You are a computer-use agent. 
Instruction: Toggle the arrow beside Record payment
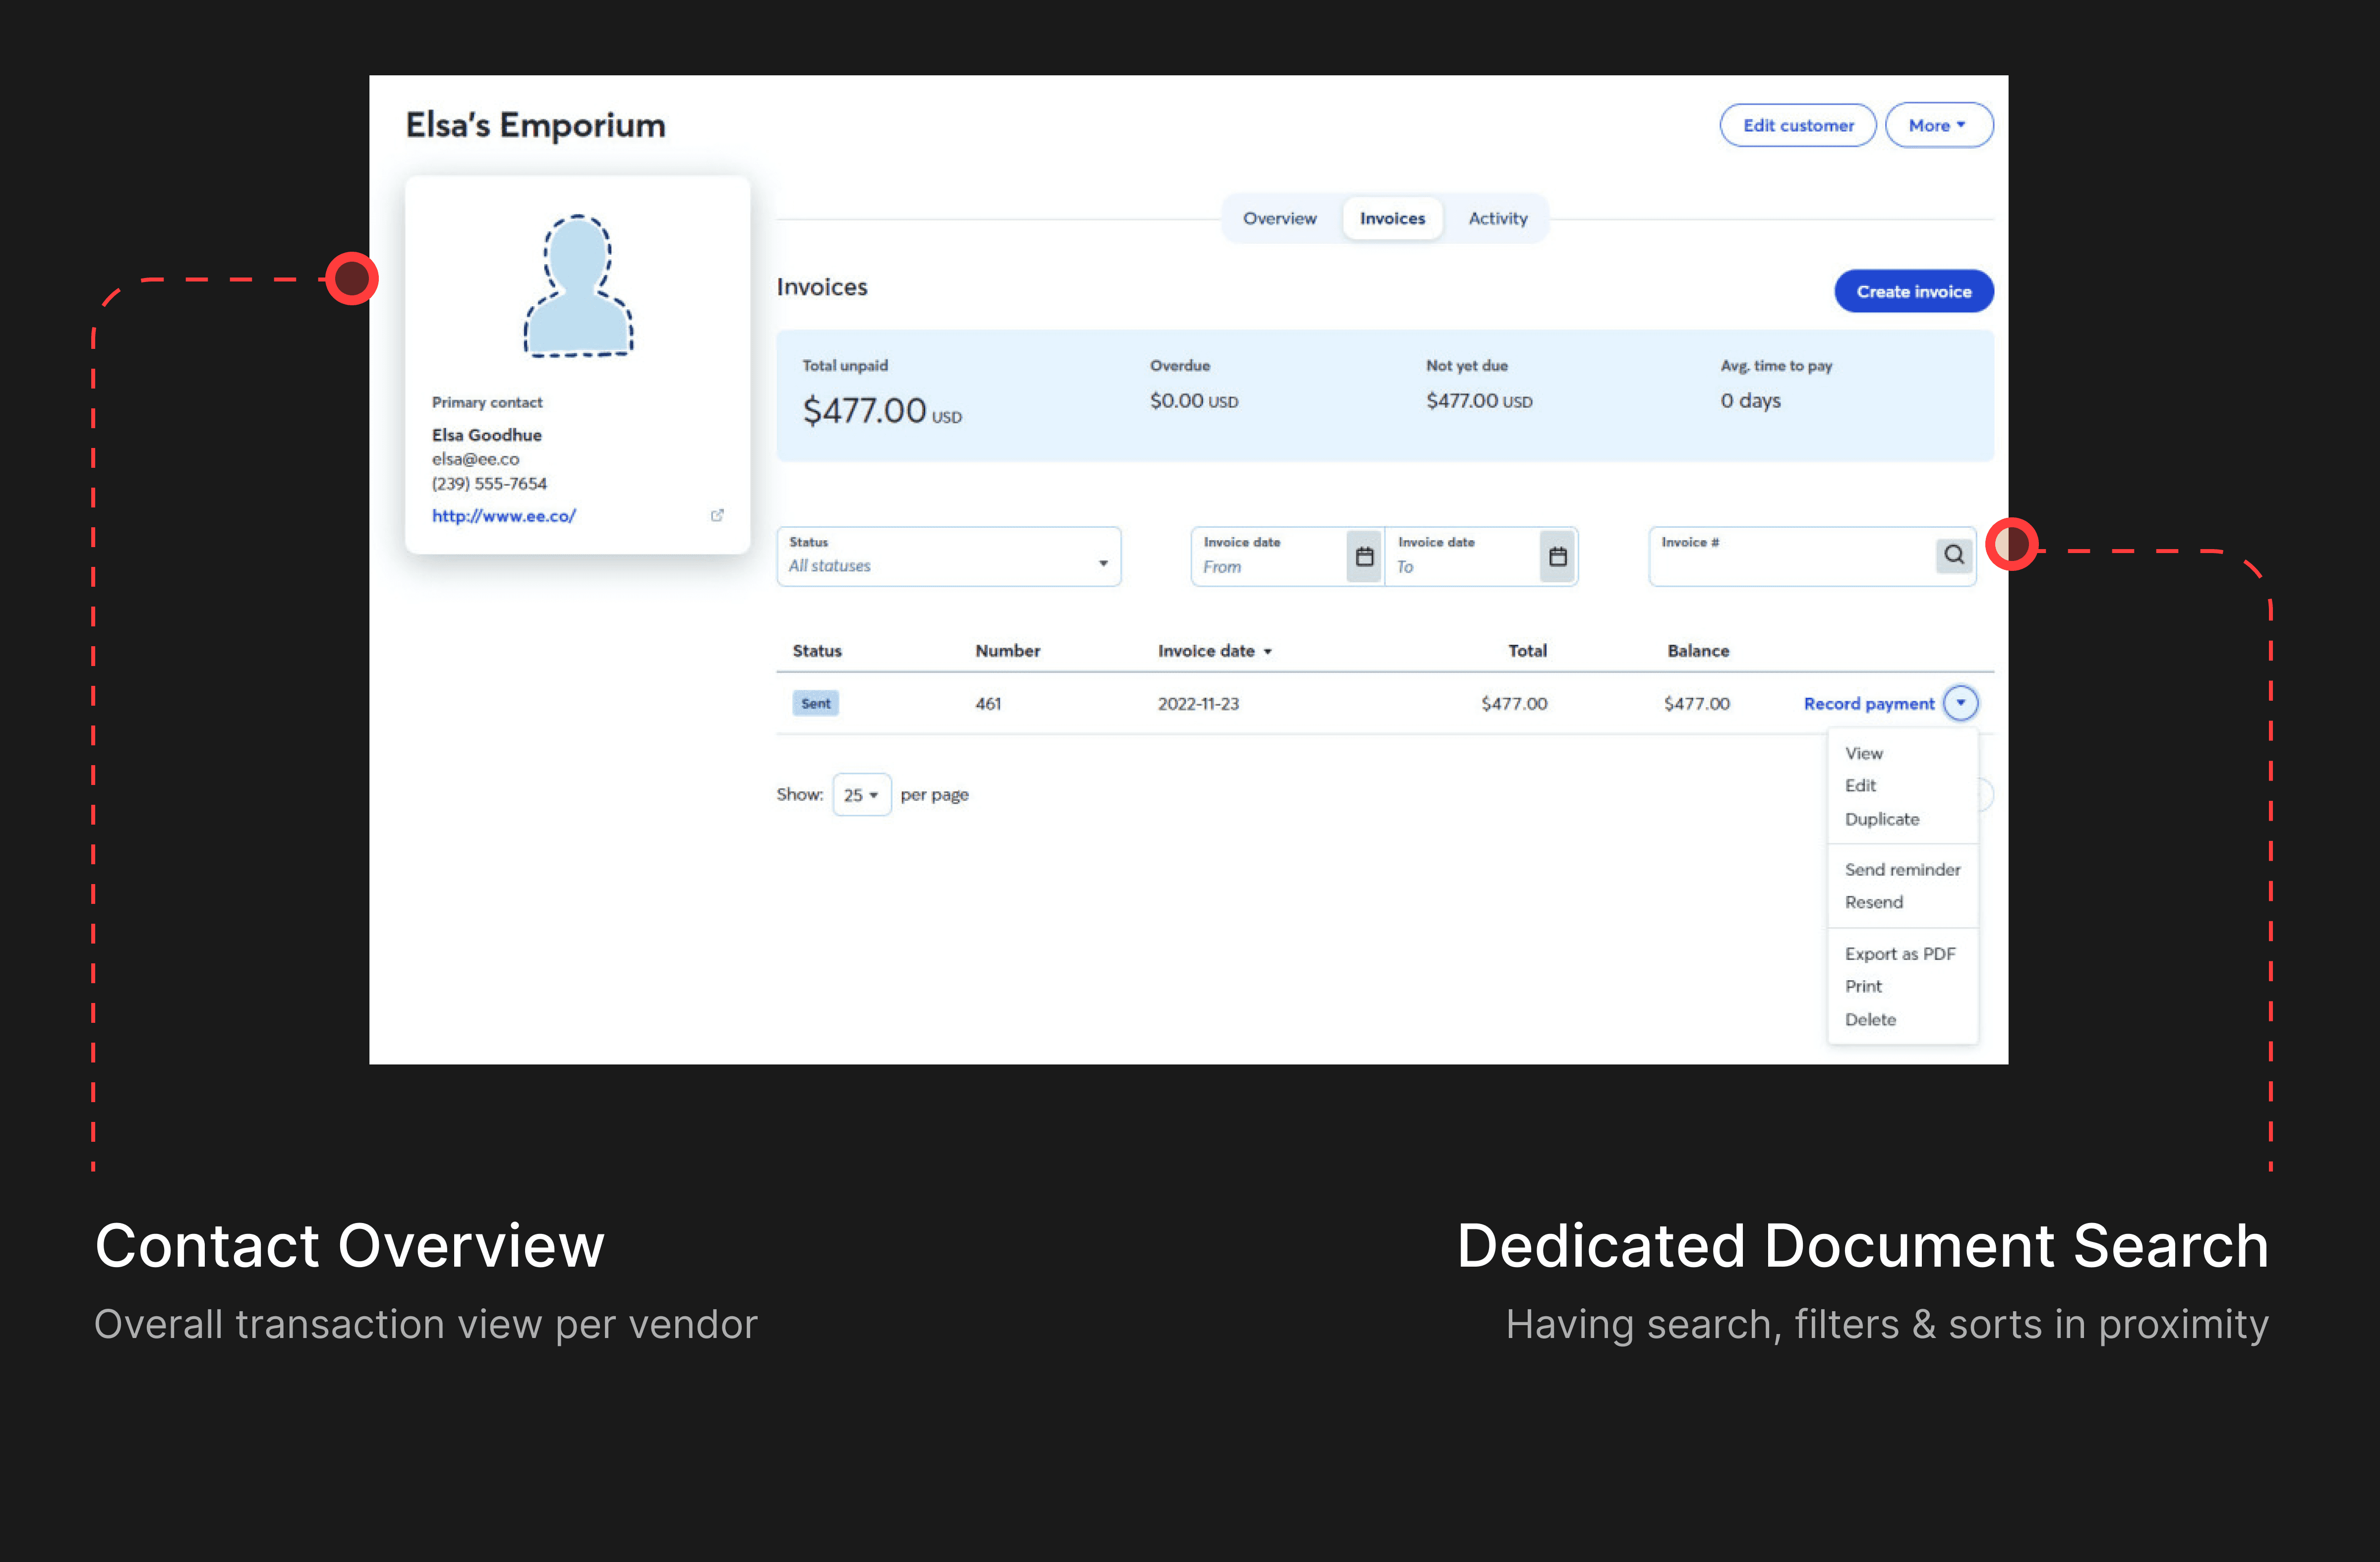pyautogui.click(x=1960, y=703)
